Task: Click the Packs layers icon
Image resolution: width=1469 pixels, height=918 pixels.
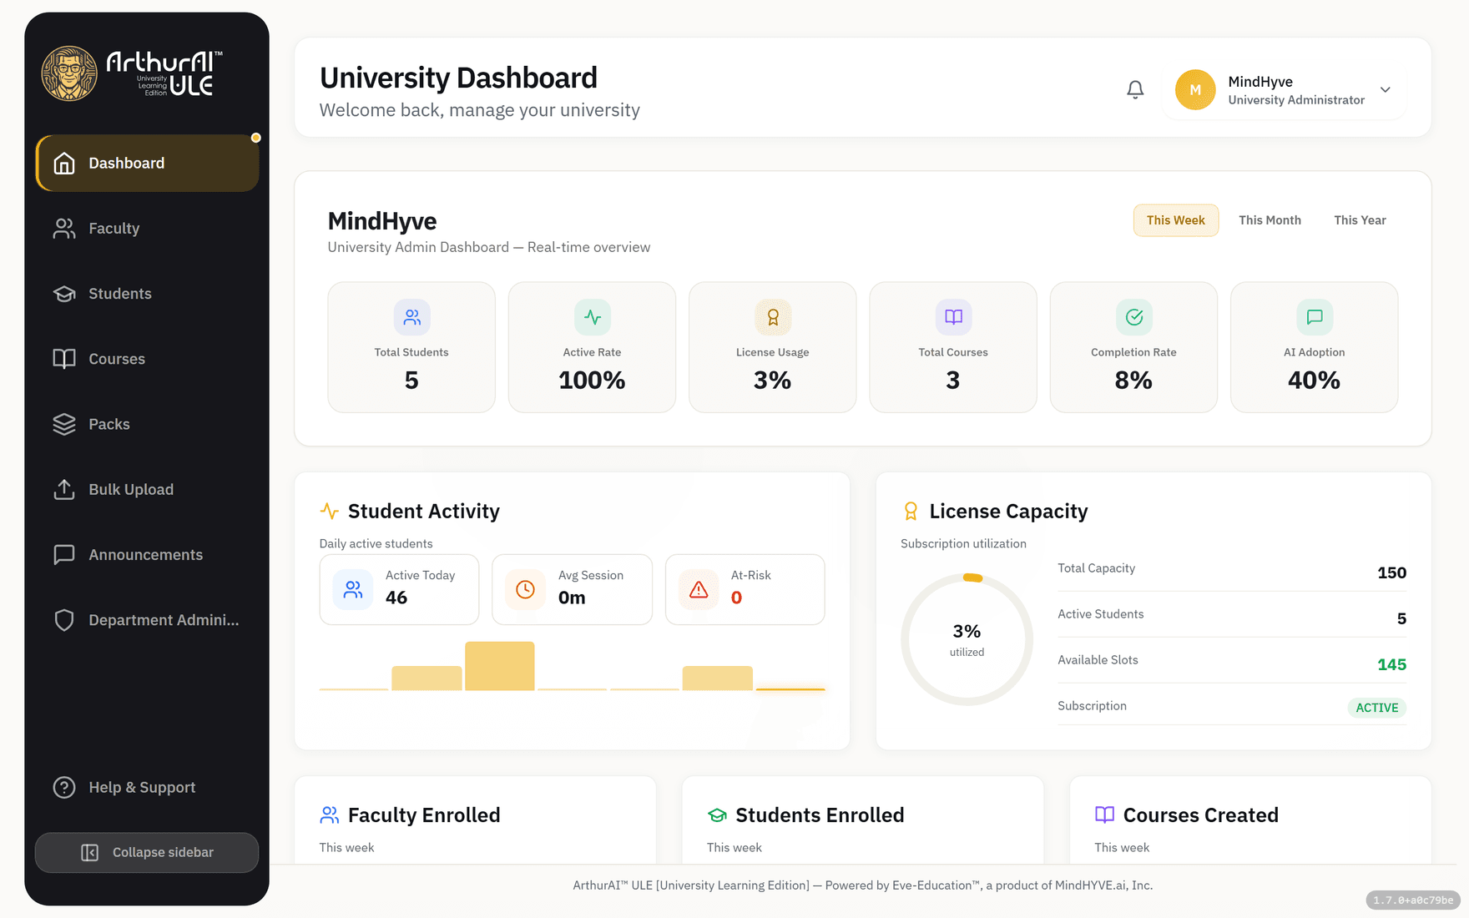Action: (64, 424)
